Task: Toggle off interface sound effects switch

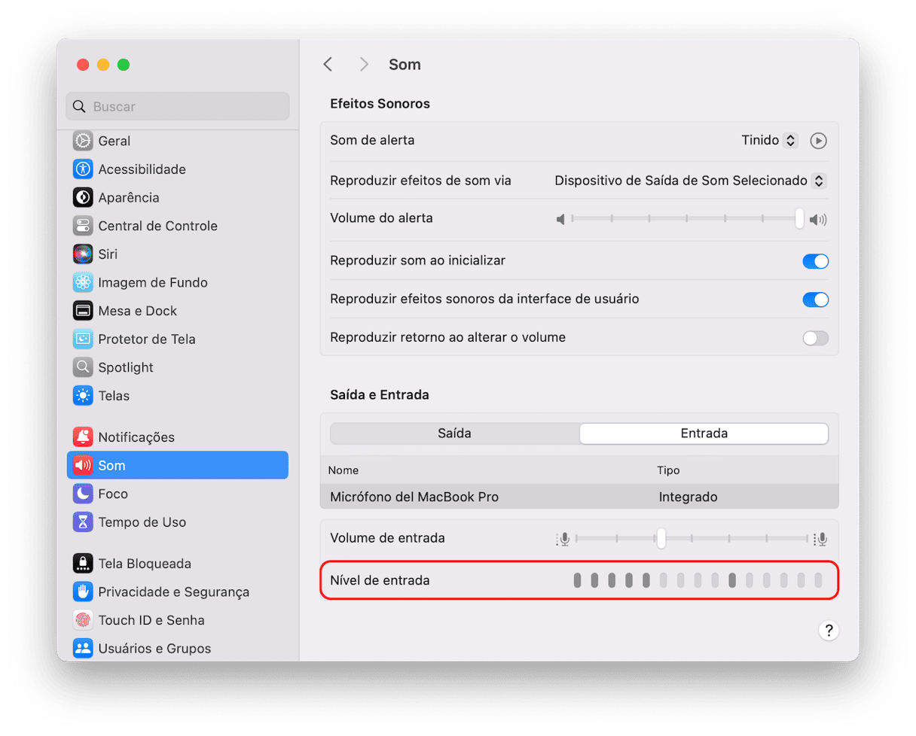Action: coord(815,300)
